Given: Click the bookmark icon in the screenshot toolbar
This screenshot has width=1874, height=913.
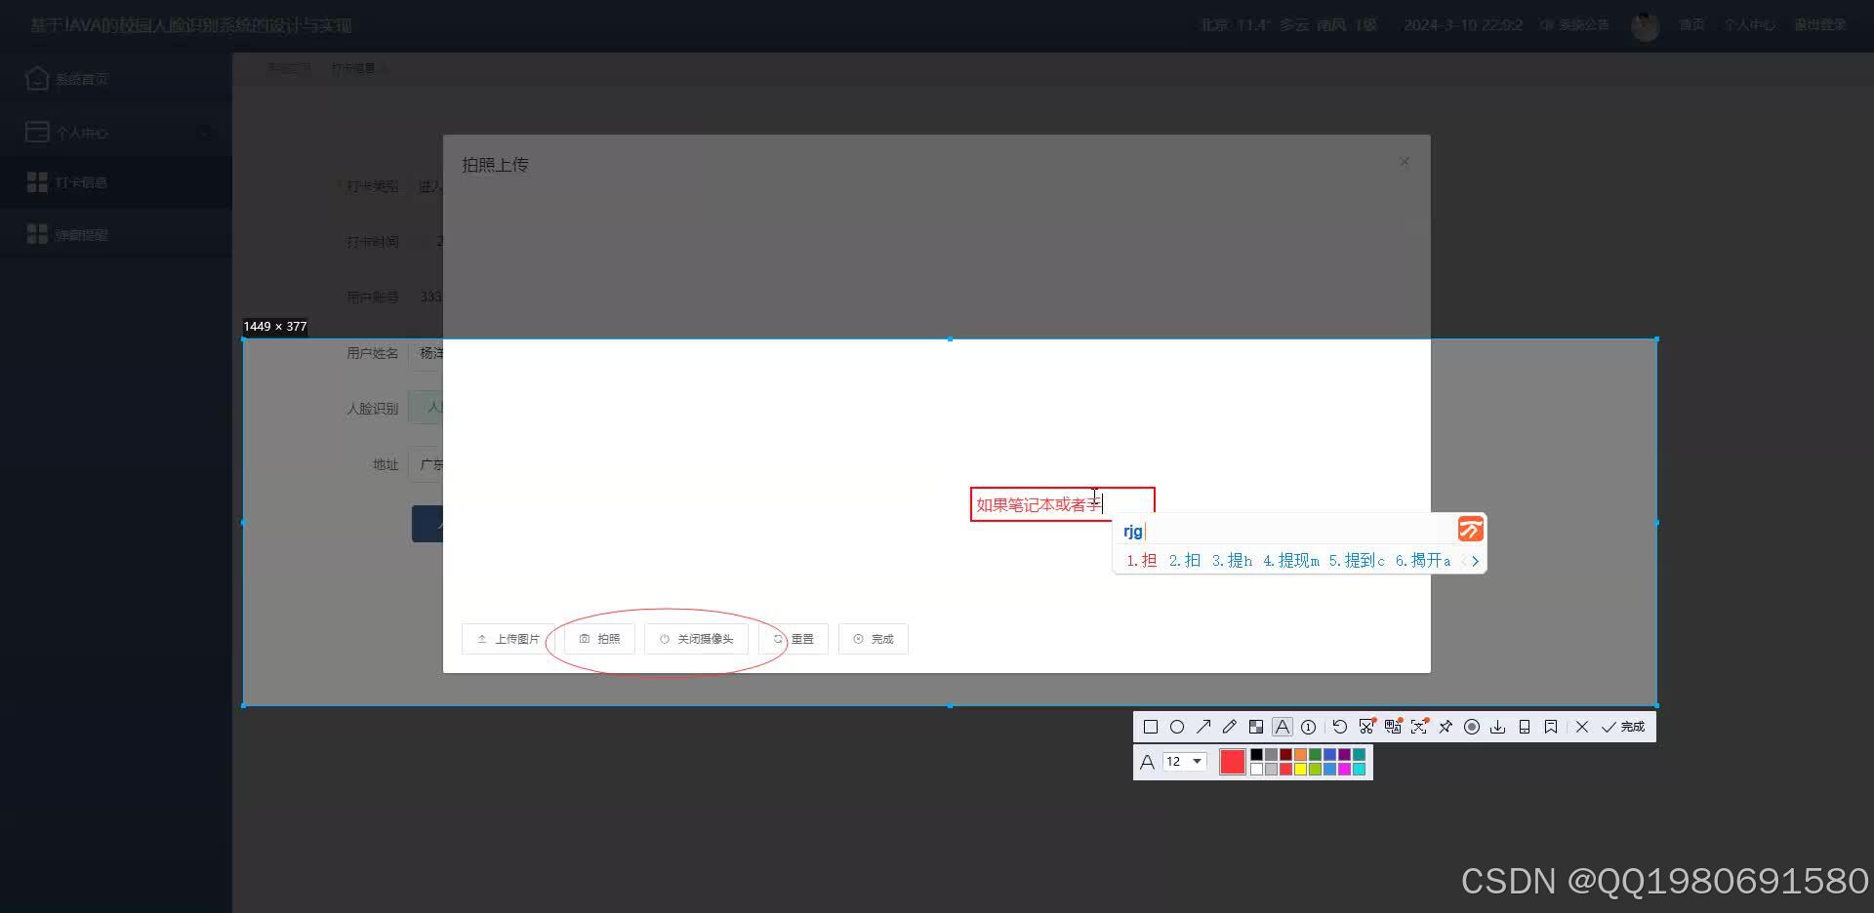Looking at the screenshot, I should [1551, 727].
